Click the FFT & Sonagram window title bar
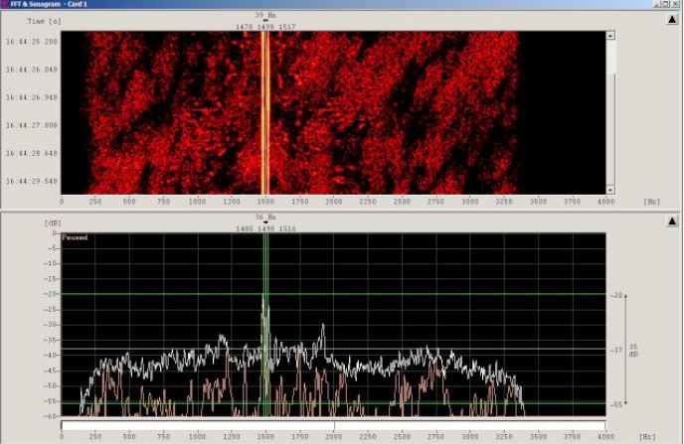This screenshot has height=444, width=684. tap(298, 5)
